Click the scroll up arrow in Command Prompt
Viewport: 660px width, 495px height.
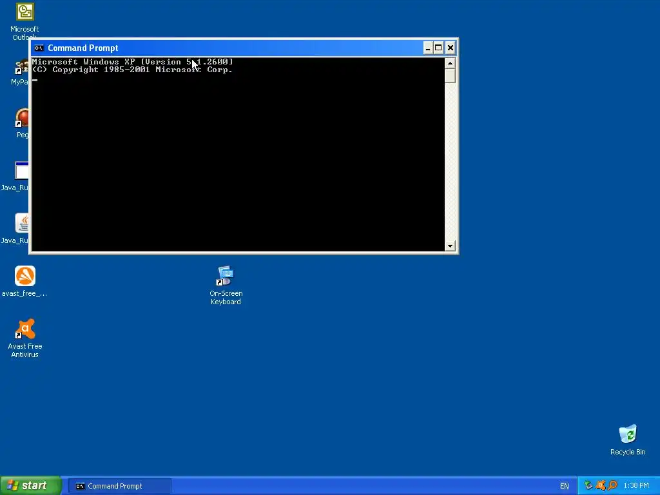click(x=450, y=64)
